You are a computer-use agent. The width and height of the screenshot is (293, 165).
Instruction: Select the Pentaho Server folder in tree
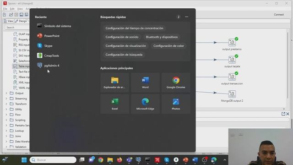click(x=20, y=125)
